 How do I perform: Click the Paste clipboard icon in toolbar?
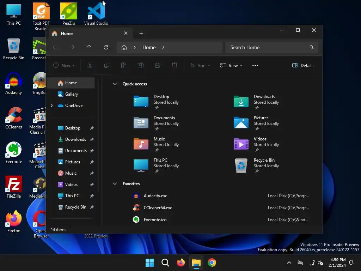(x=124, y=65)
